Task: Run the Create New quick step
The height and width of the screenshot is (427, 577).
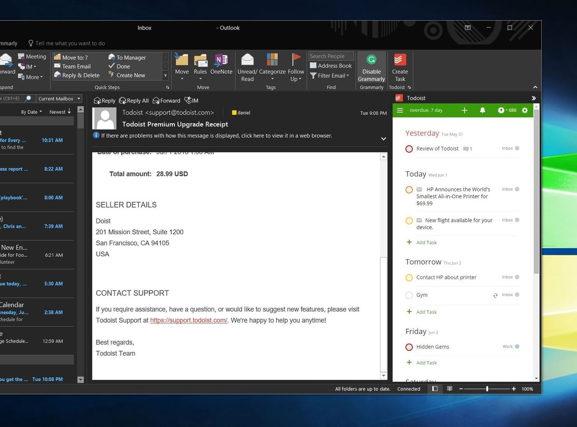Action: pyautogui.click(x=126, y=75)
